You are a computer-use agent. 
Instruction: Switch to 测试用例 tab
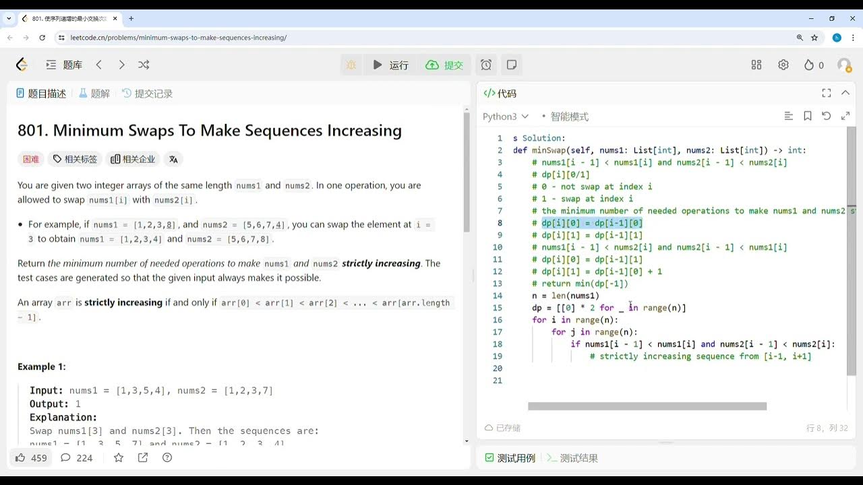pyautogui.click(x=510, y=458)
